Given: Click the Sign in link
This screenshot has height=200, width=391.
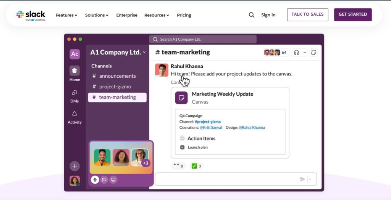Looking at the screenshot, I should [x=268, y=15].
